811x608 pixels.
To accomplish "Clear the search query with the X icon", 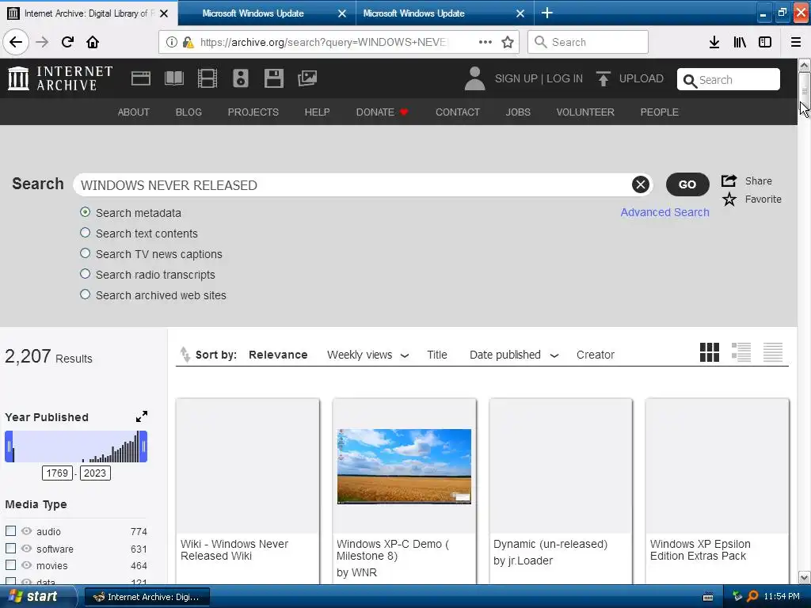I will pyautogui.click(x=640, y=184).
